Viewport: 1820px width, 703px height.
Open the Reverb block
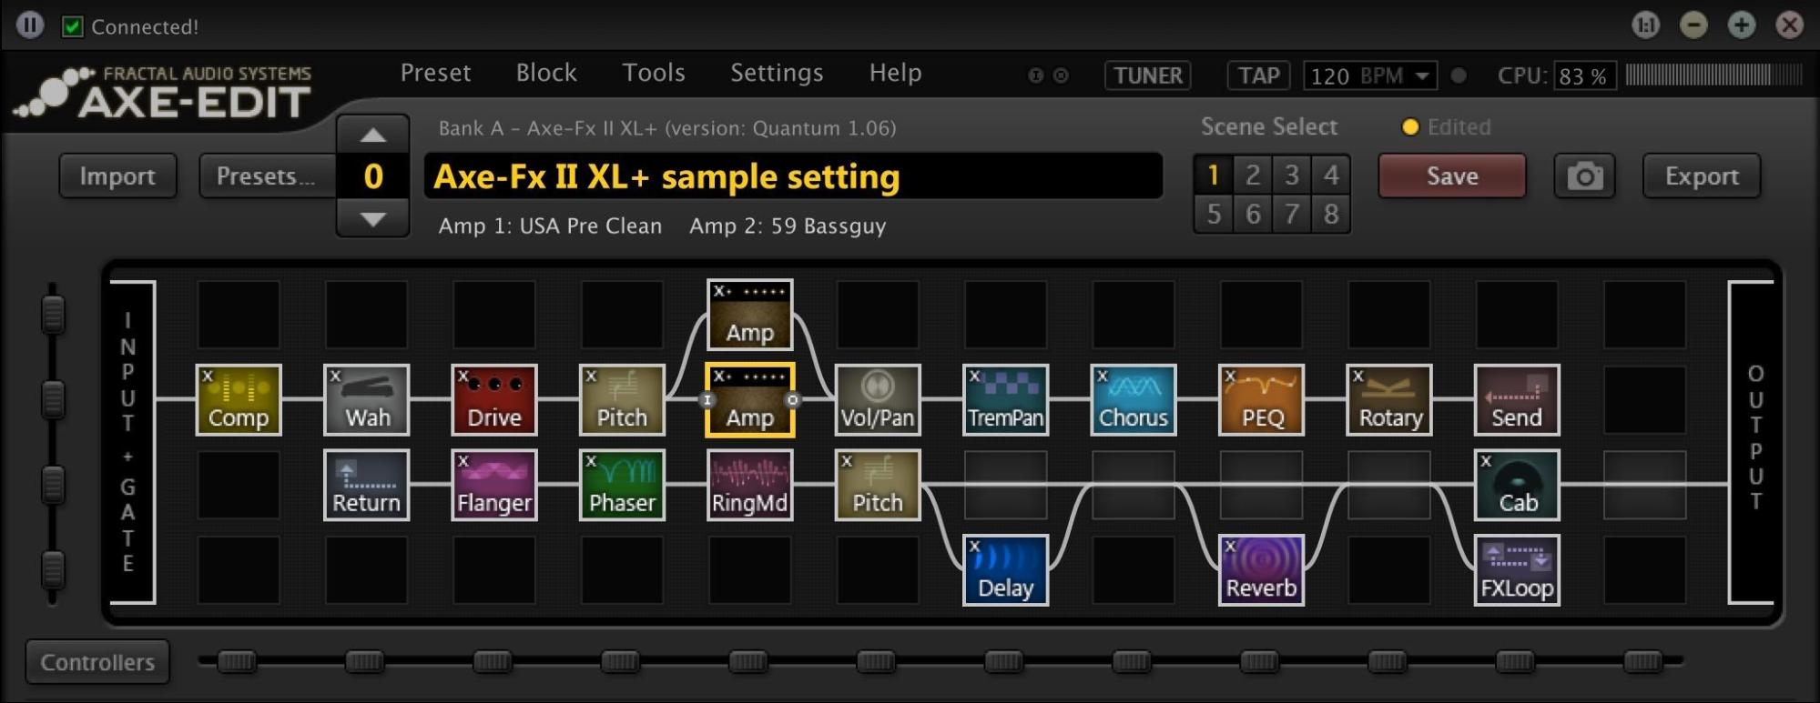click(x=1261, y=570)
